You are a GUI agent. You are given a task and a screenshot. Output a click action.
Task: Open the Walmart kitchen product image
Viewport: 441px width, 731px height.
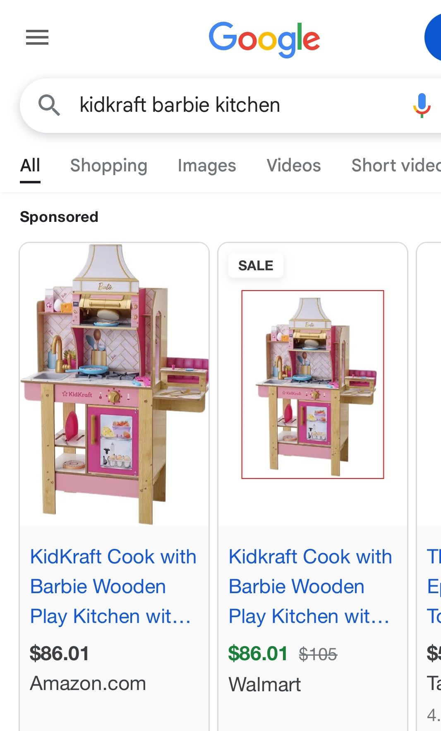tap(313, 385)
